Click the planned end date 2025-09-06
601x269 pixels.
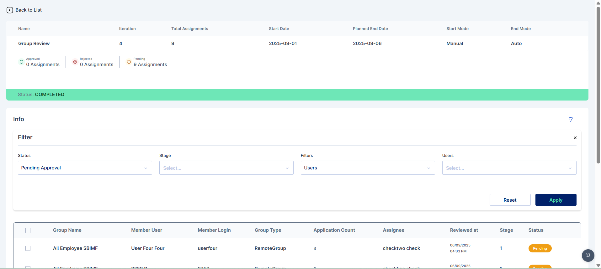367,44
